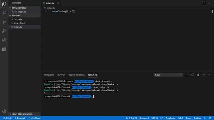This screenshot has width=214, height=120.
Task: Change indentation via Spaces: 4
Action: (x=144, y=118)
